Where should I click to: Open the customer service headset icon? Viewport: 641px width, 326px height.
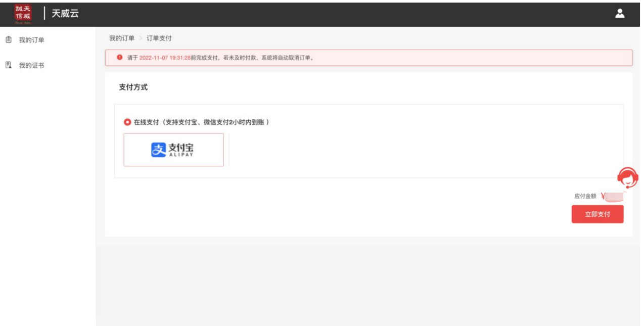[627, 178]
